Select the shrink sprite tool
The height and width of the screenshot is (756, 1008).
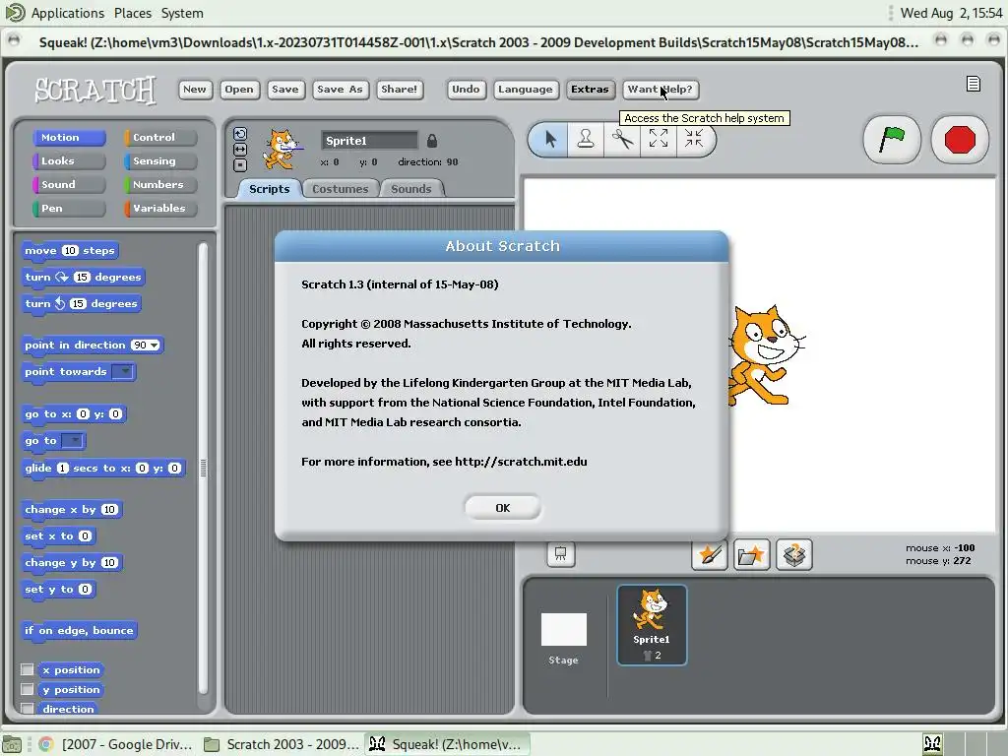(x=694, y=139)
